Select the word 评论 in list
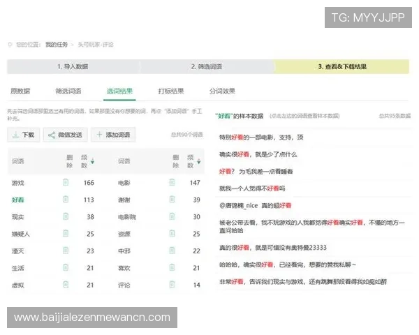The height and width of the screenshot is (335, 419). click(124, 285)
